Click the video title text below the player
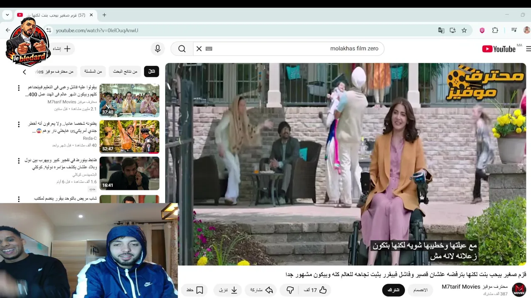 [x=406, y=274]
